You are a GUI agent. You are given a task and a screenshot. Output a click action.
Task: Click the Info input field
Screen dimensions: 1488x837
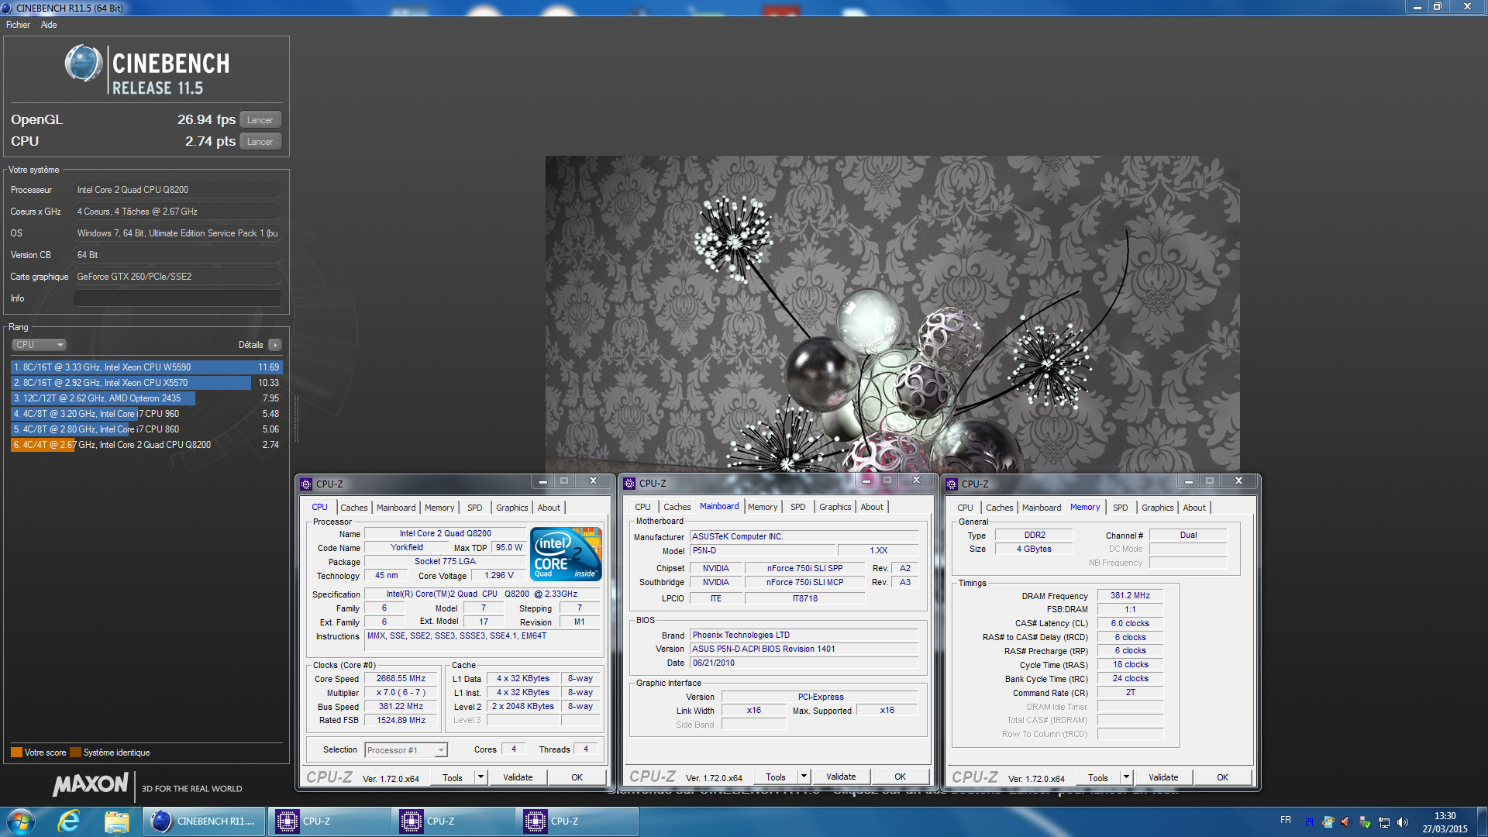177,298
